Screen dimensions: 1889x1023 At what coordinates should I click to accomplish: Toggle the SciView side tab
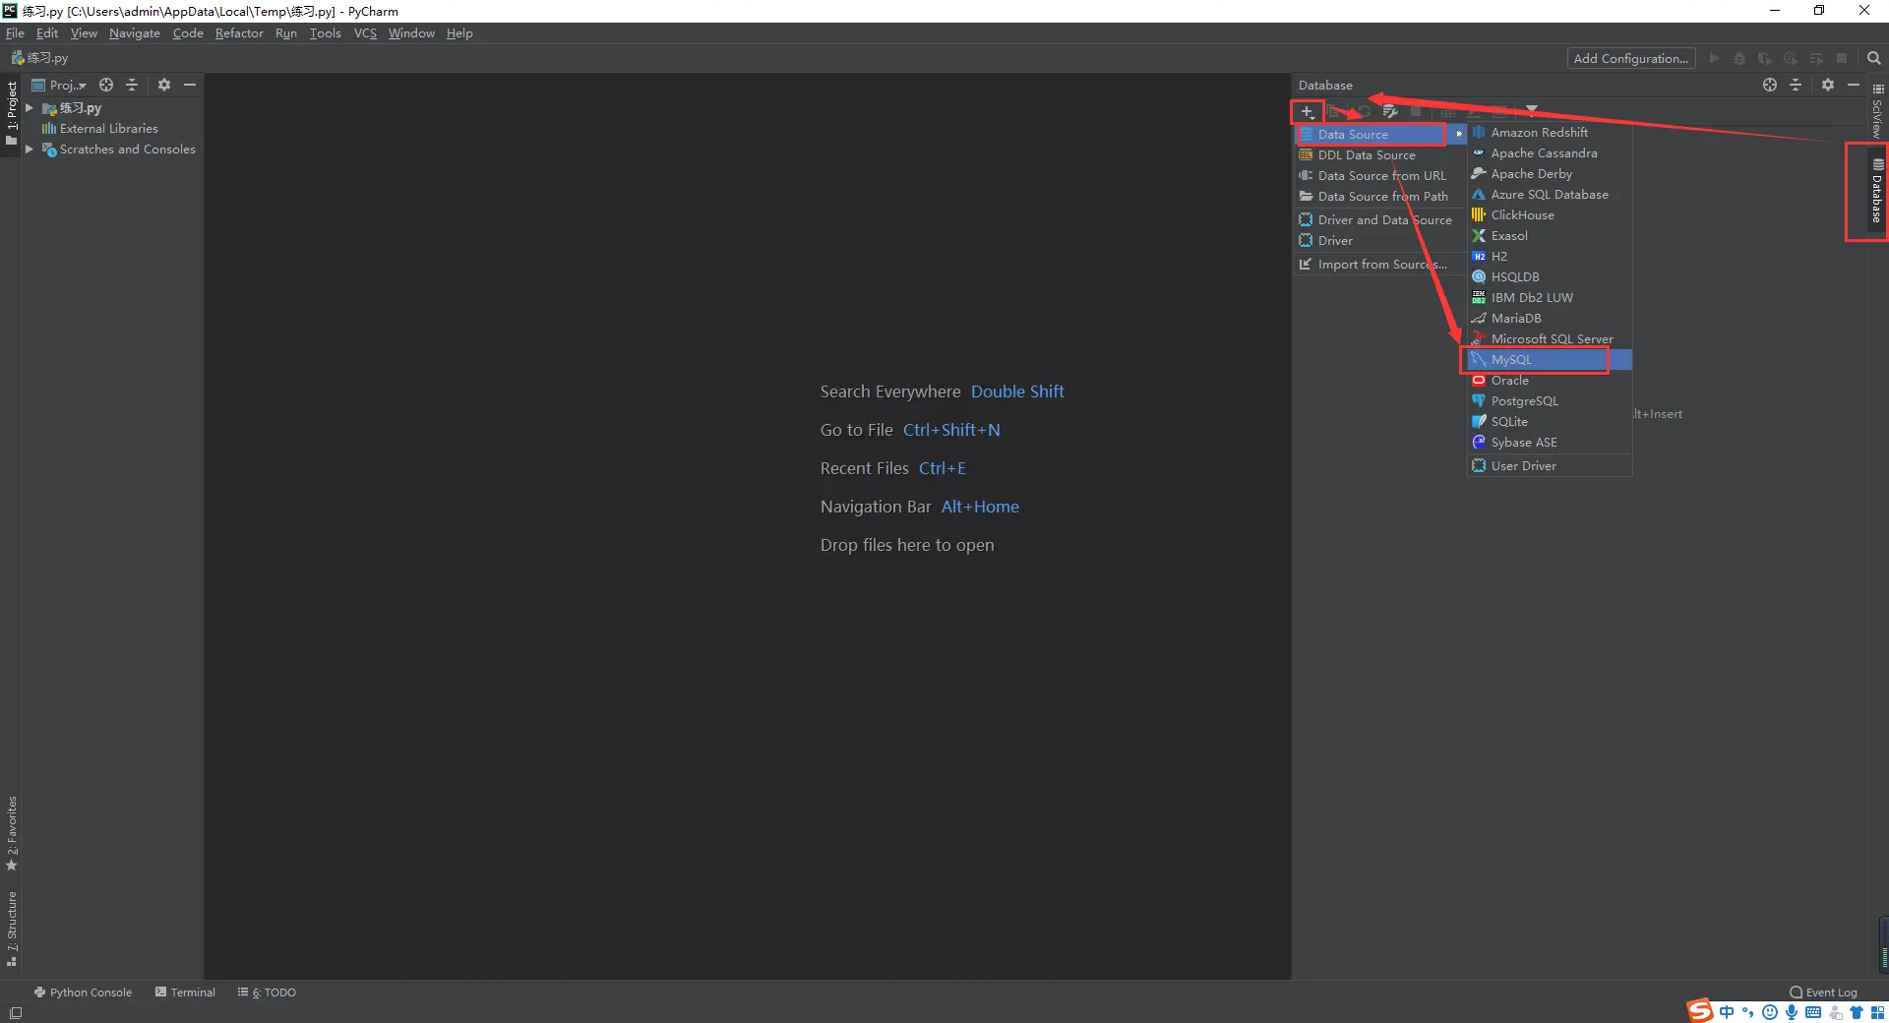click(1877, 111)
